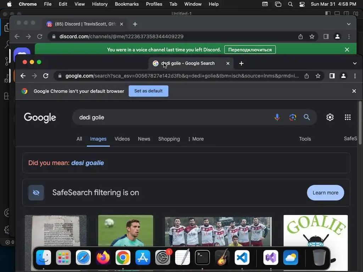This screenshot has height=272, width=363.
Task: Show tab search dropdown in Google window
Action: click(x=354, y=63)
